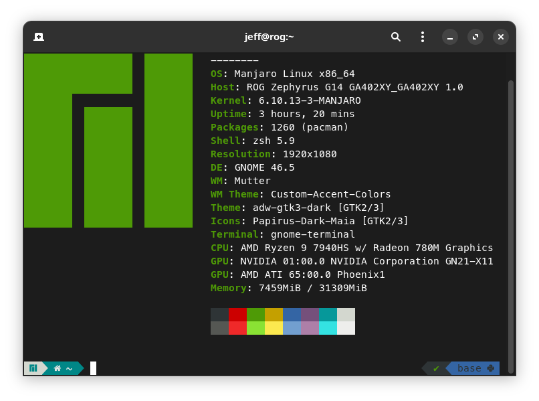The width and height of the screenshot is (539, 401).
Task: Maximize the terminal window
Action: 475,37
